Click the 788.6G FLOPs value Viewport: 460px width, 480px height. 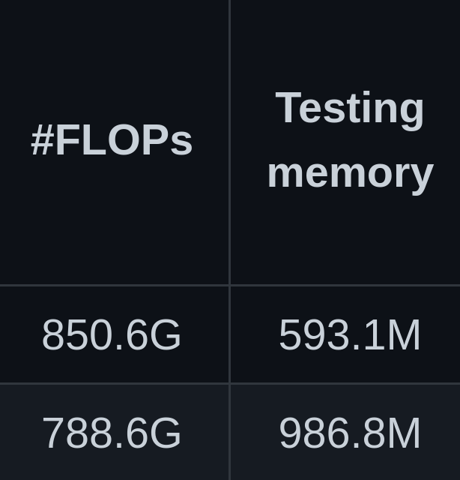click(x=112, y=433)
